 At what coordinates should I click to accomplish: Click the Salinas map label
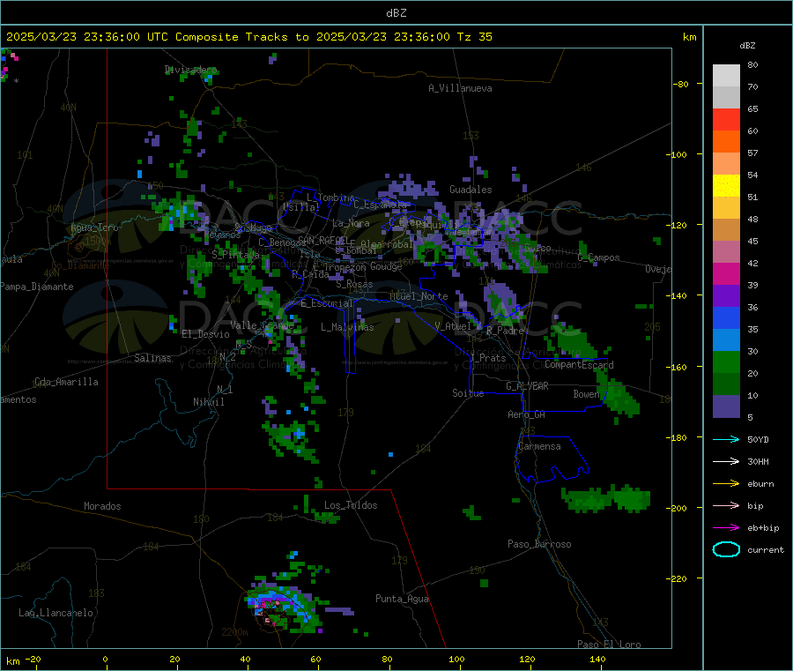tap(152, 358)
